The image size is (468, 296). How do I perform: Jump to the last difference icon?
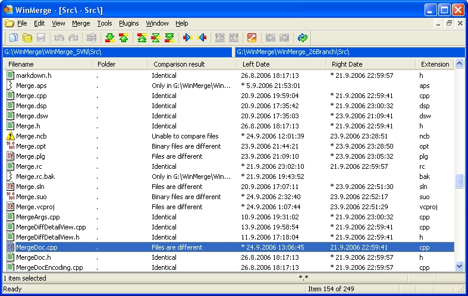pos(169,38)
